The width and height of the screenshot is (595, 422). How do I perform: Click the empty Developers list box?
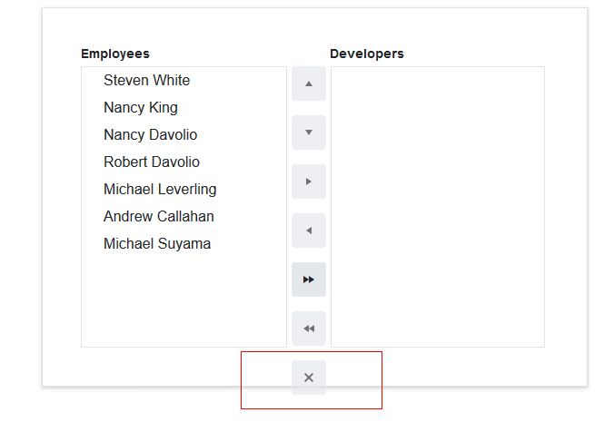tap(437, 207)
